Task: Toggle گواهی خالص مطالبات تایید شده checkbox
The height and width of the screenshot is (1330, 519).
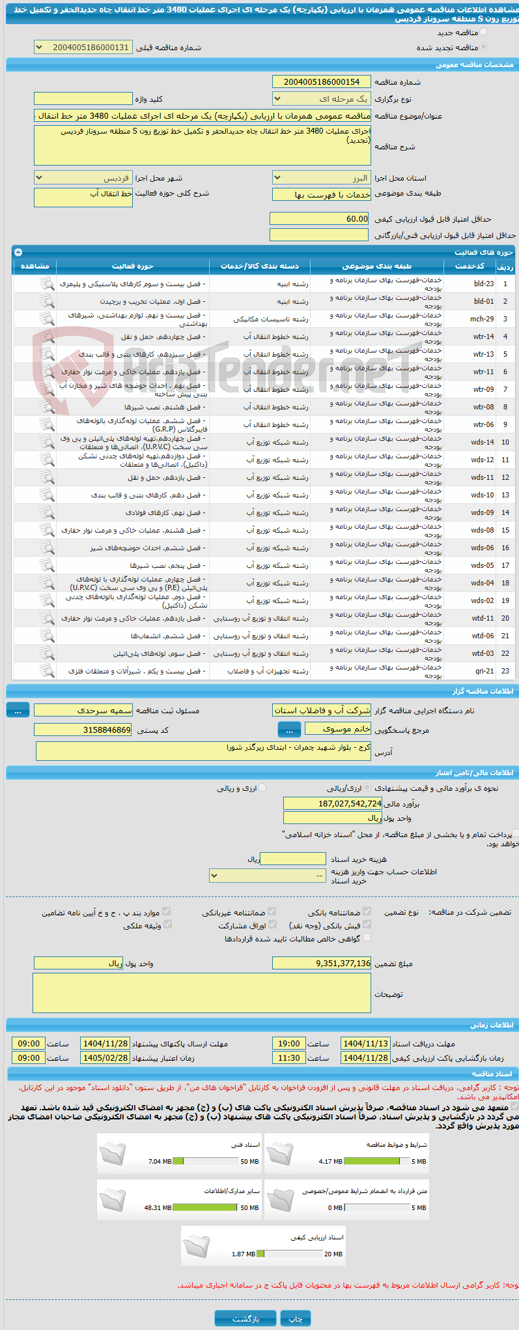Action: pyautogui.click(x=367, y=938)
